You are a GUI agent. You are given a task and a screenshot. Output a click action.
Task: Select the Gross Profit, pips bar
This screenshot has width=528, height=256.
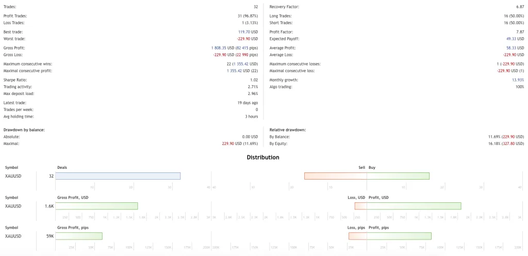[x=79, y=236]
